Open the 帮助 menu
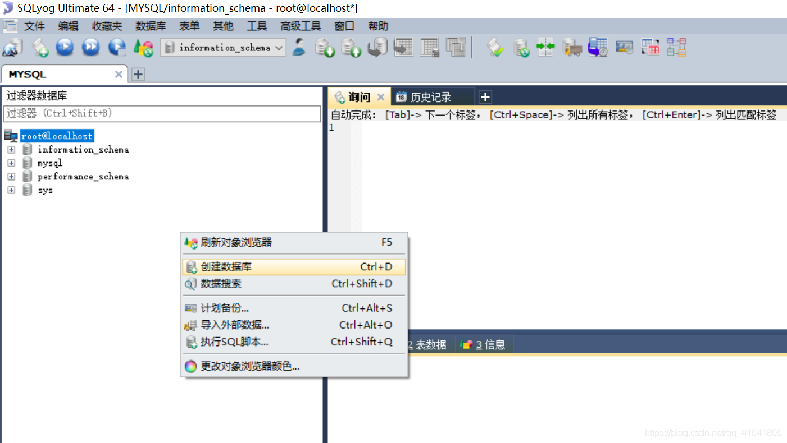Viewport: 787px width, 443px height. (x=378, y=26)
